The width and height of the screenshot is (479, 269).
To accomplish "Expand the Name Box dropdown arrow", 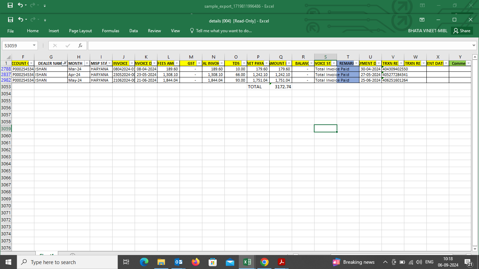I will coord(34,46).
